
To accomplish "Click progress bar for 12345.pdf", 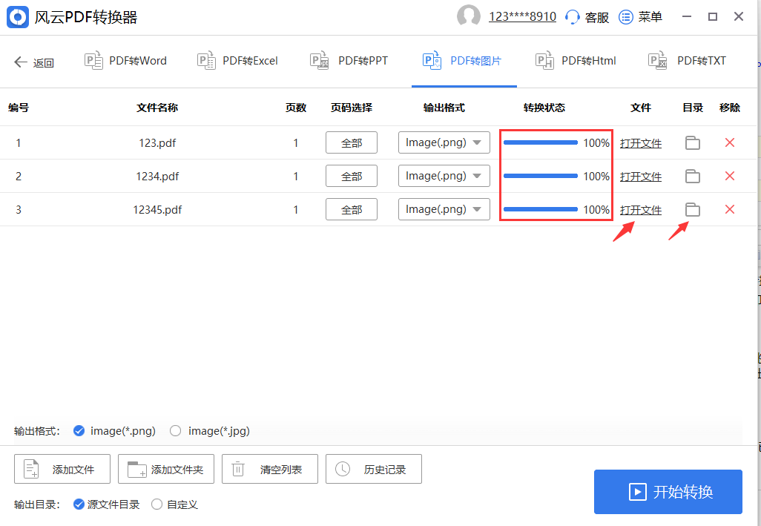I will tap(541, 210).
